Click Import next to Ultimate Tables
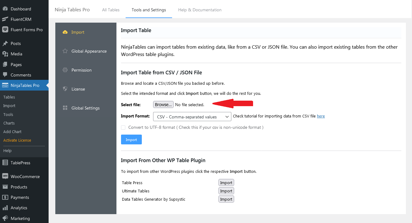 point(226,191)
